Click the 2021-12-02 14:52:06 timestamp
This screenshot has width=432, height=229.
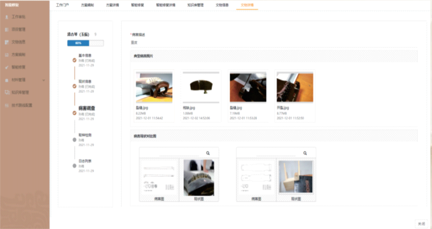197,118
